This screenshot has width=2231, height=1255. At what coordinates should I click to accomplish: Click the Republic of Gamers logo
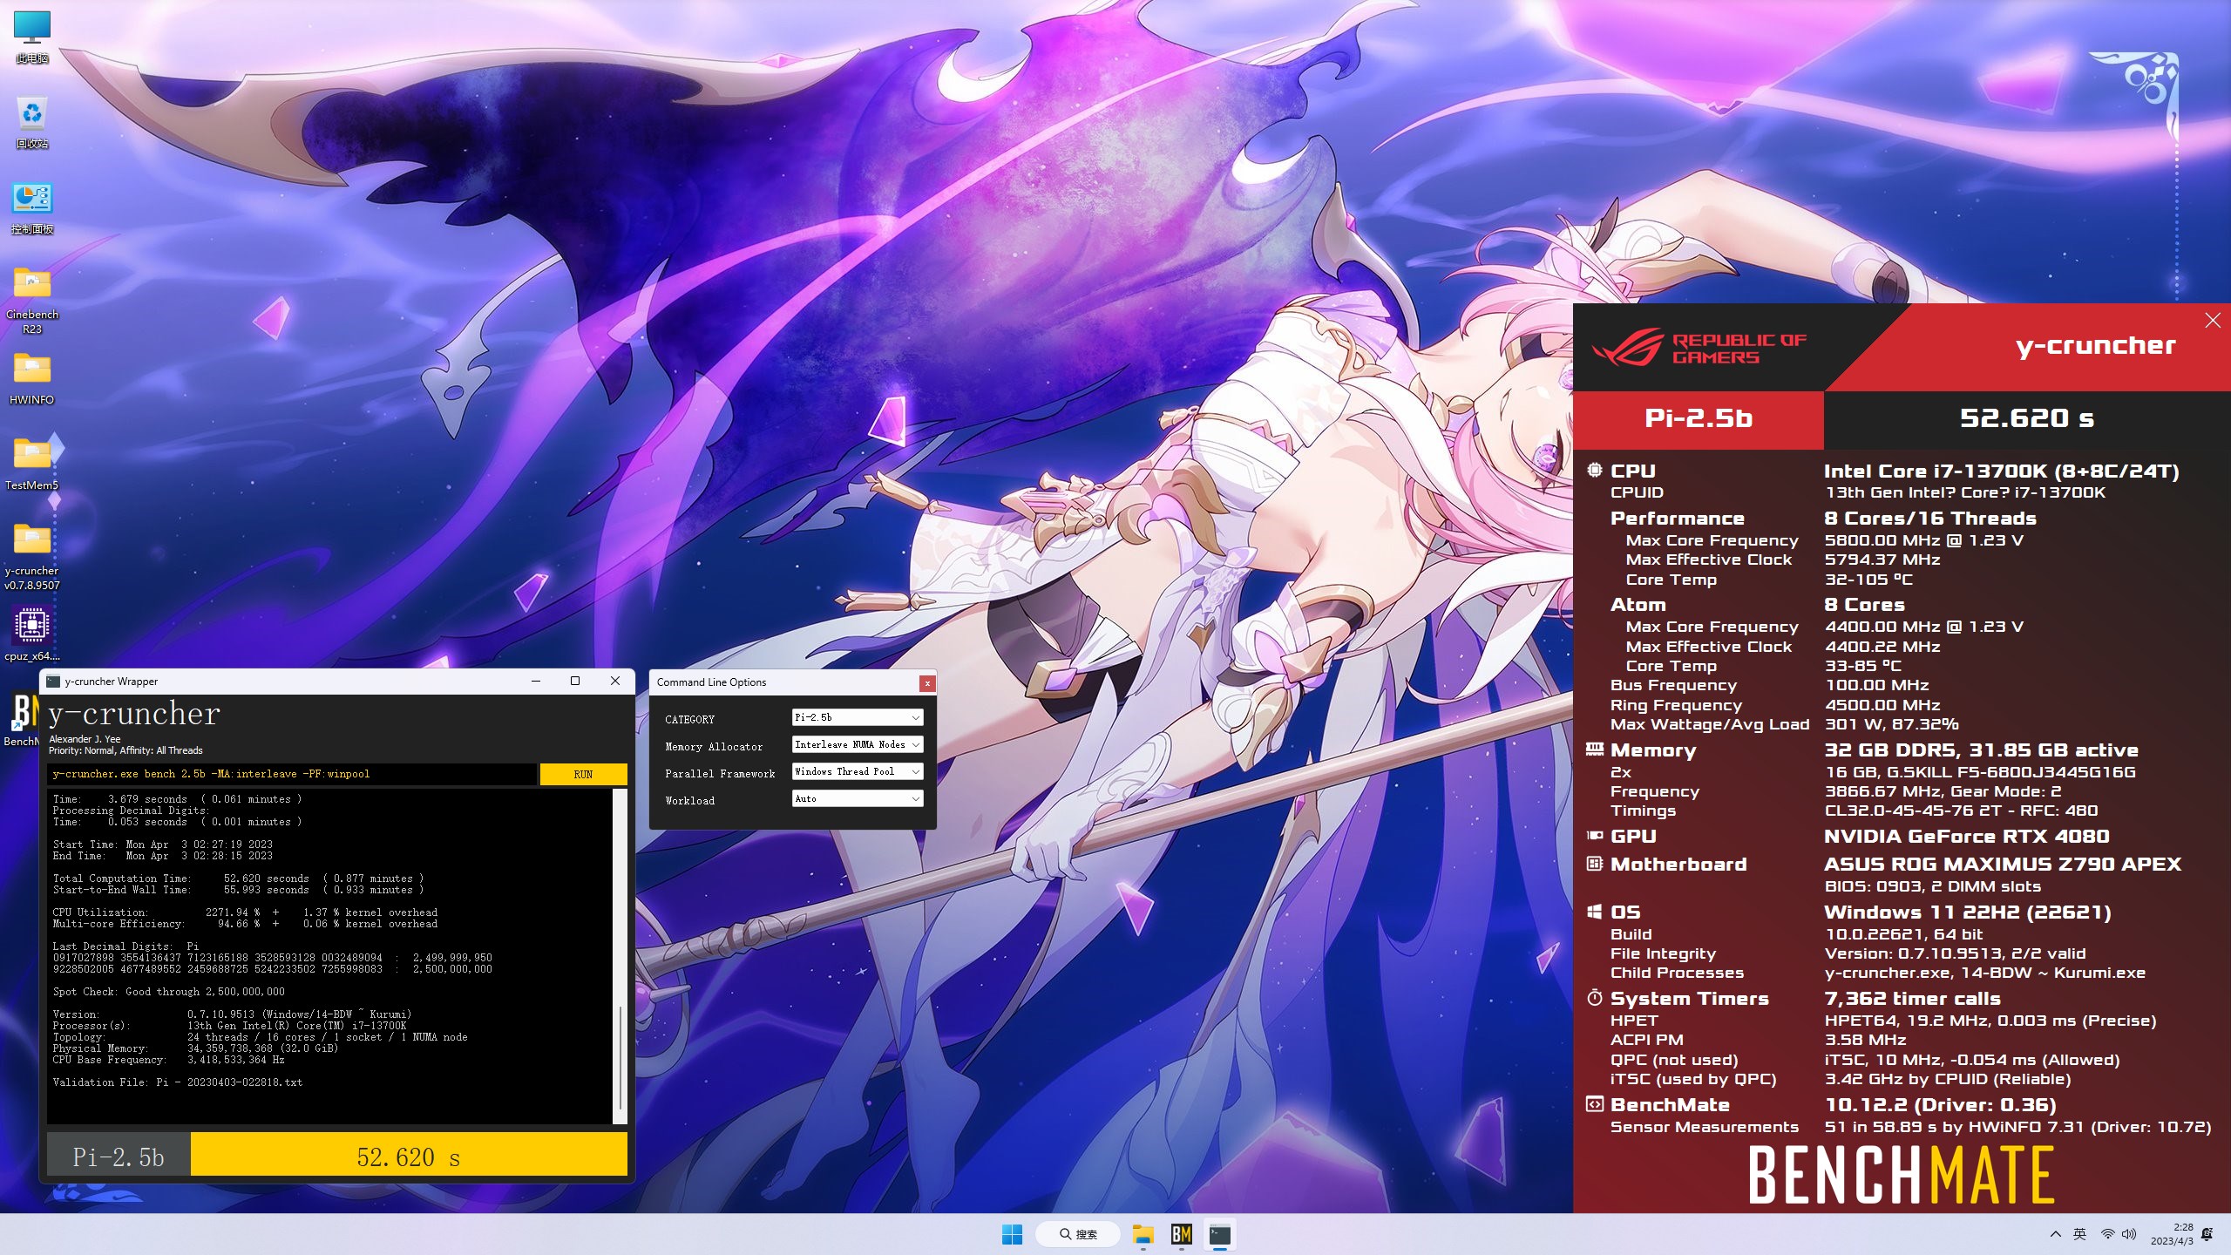(1699, 349)
